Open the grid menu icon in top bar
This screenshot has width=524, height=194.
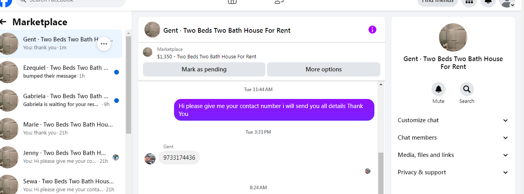469,2
